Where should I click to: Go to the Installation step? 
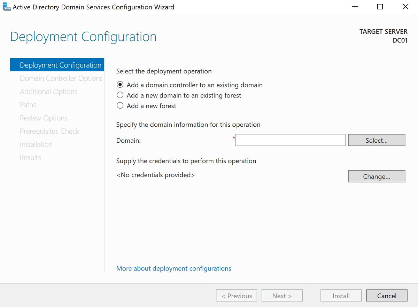[x=36, y=144]
